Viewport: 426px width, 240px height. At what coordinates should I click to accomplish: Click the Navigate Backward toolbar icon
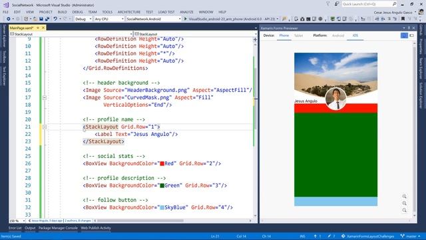pyautogui.click(x=9, y=19)
